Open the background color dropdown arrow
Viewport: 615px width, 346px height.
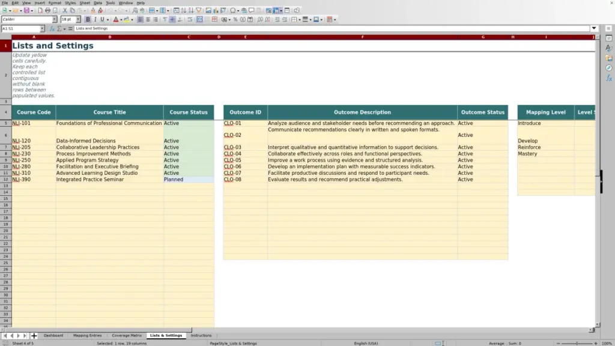click(132, 20)
